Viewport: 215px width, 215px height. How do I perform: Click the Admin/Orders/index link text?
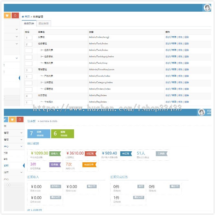tap(100, 89)
